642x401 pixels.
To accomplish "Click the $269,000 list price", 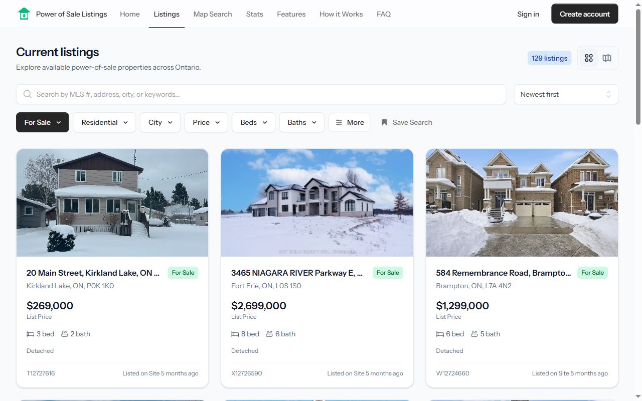I will click(x=50, y=306).
